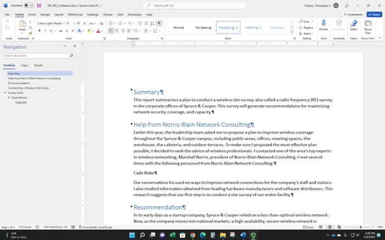Open the Comments button
385x240 pixels.
[353, 14]
